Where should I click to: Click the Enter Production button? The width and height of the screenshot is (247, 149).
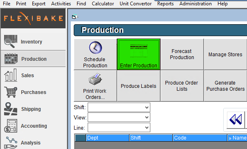[138, 54]
